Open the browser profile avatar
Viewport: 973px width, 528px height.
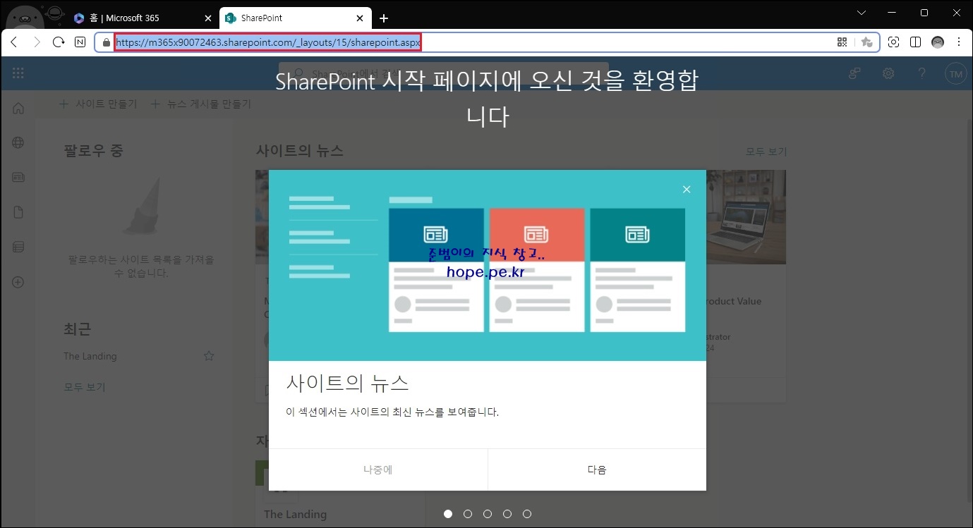(x=937, y=42)
